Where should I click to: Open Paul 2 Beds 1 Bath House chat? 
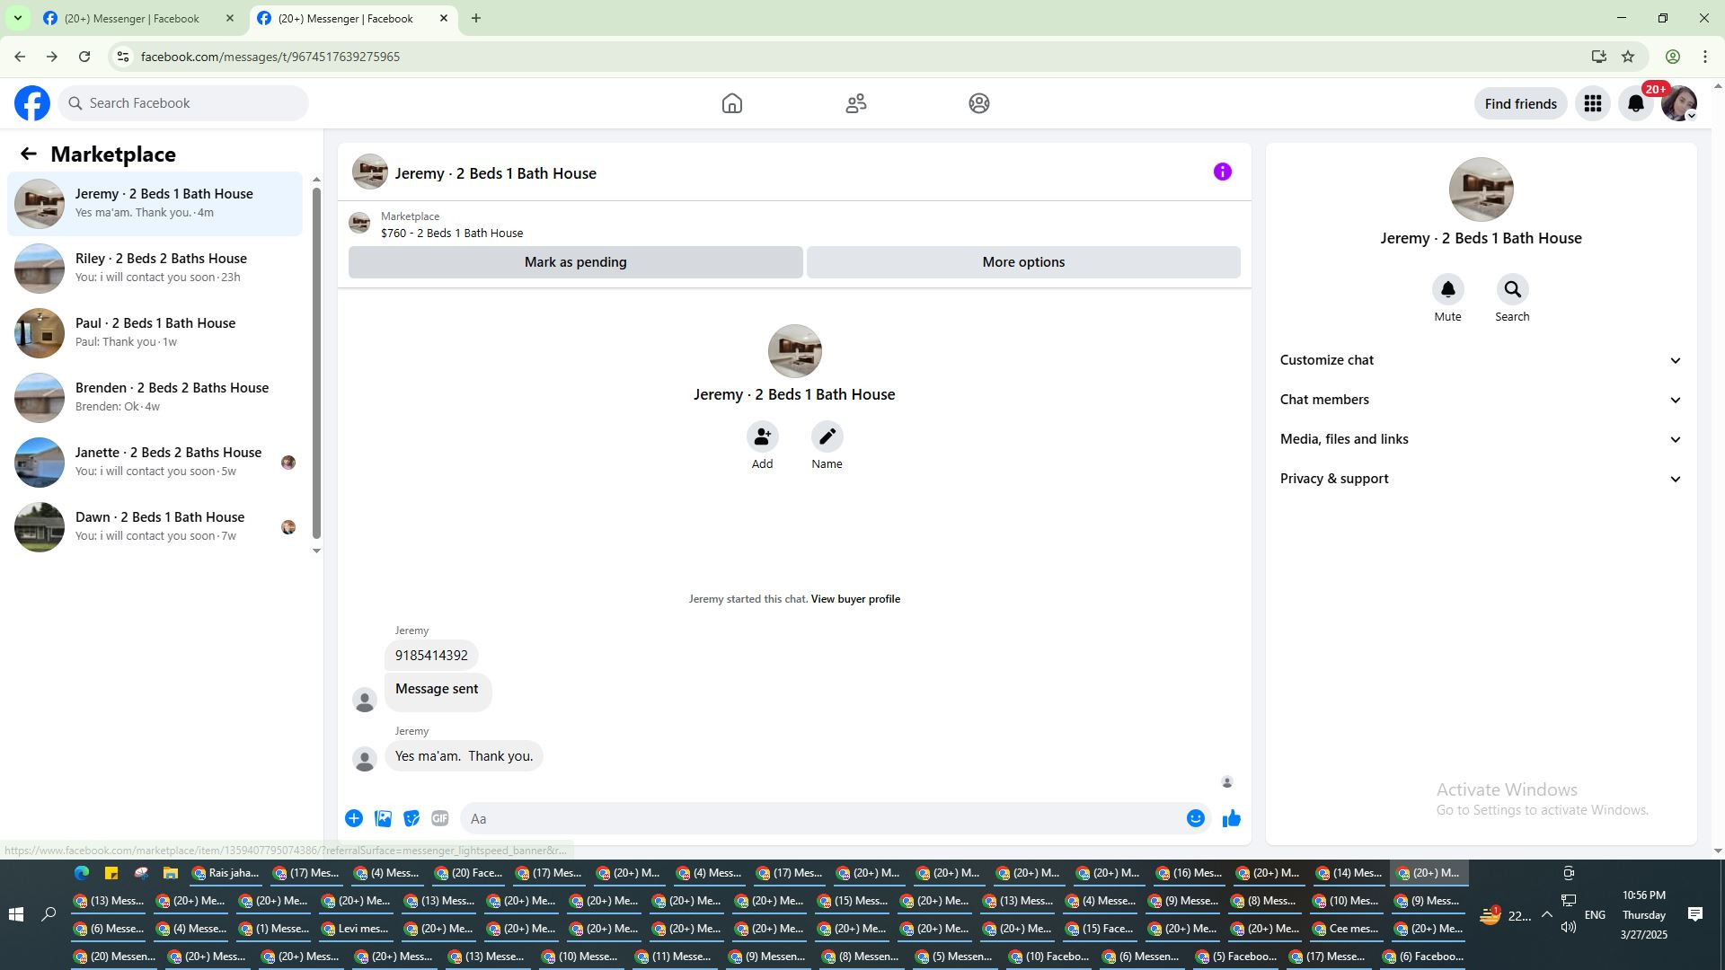tap(155, 332)
